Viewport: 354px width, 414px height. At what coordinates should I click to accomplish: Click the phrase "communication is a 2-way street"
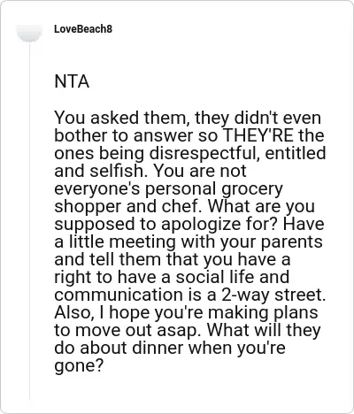pyautogui.click(x=189, y=295)
